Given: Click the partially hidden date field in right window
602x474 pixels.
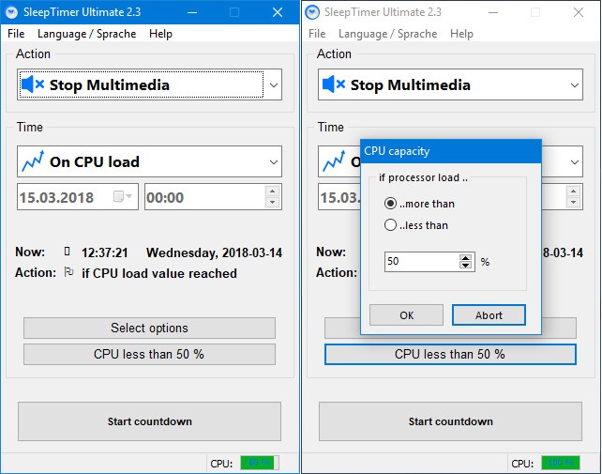Looking at the screenshot, I should pos(339,197).
